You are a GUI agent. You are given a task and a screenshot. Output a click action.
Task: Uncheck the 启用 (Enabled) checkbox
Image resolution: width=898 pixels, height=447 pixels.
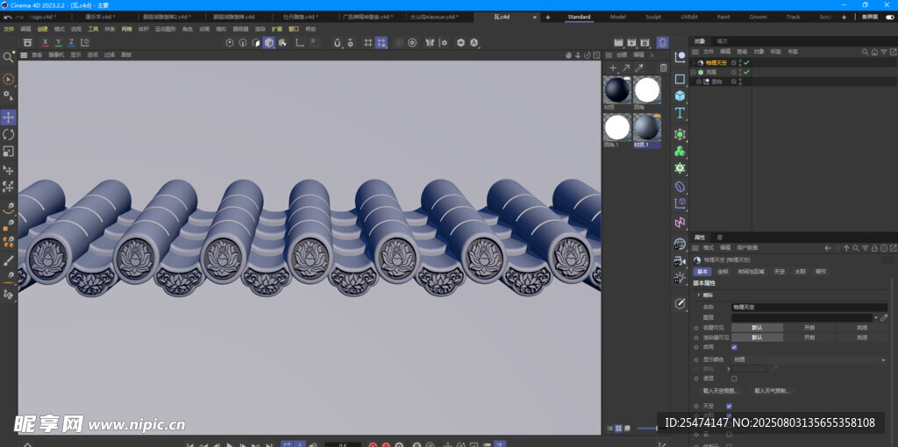tap(734, 347)
